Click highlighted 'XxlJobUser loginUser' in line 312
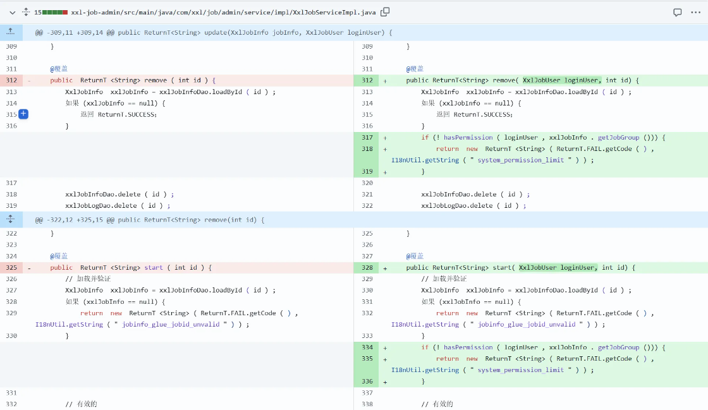This screenshot has height=410, width=708. [x=561, y=80]
